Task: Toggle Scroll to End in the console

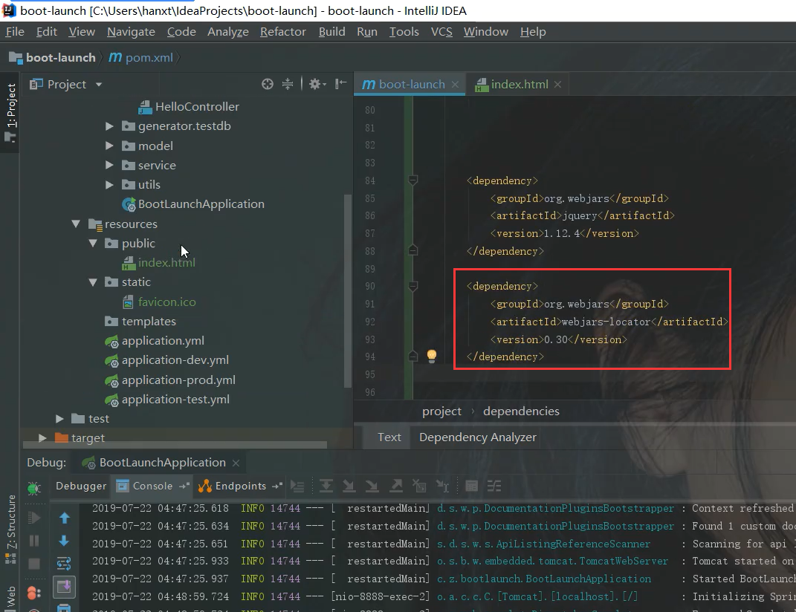Action: tap(64, 587)
